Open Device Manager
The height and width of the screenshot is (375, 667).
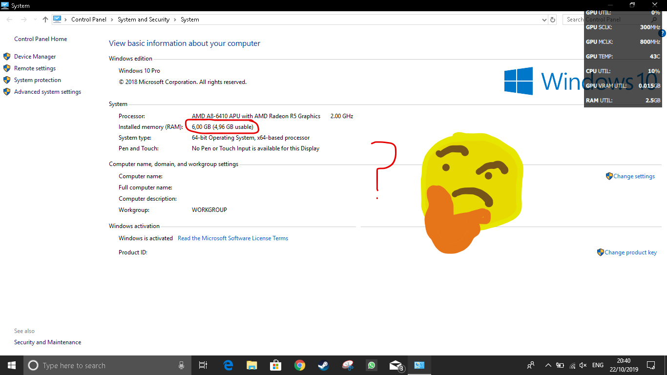pos(35,57)
